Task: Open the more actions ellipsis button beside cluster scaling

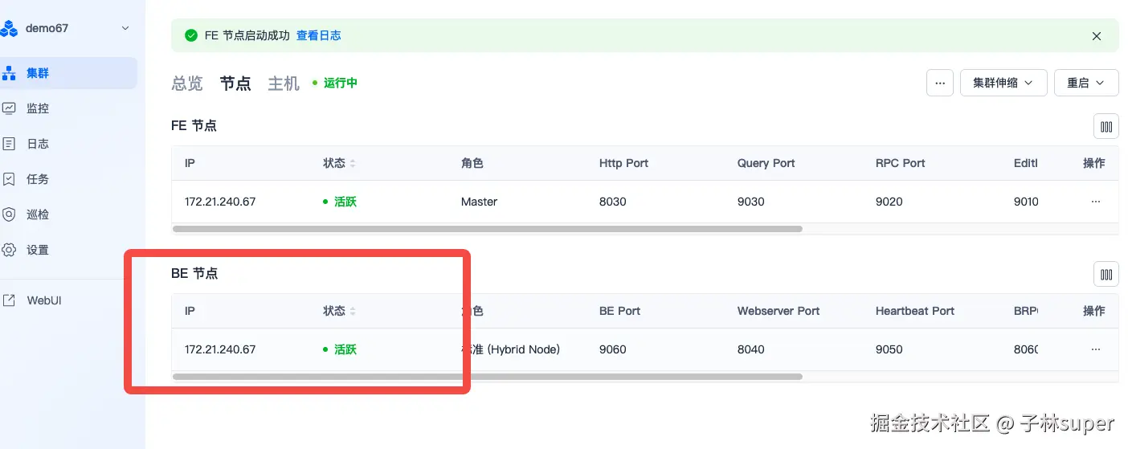Action: (940, 83)
